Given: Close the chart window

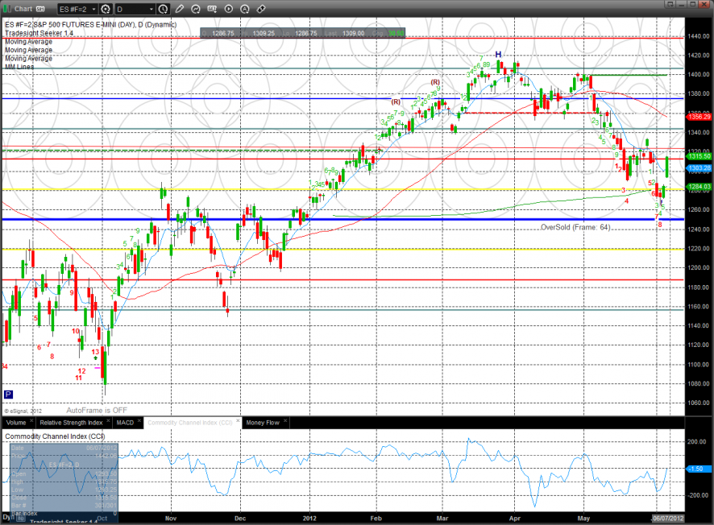Looking at the screenshot, I should coord(704,4).
